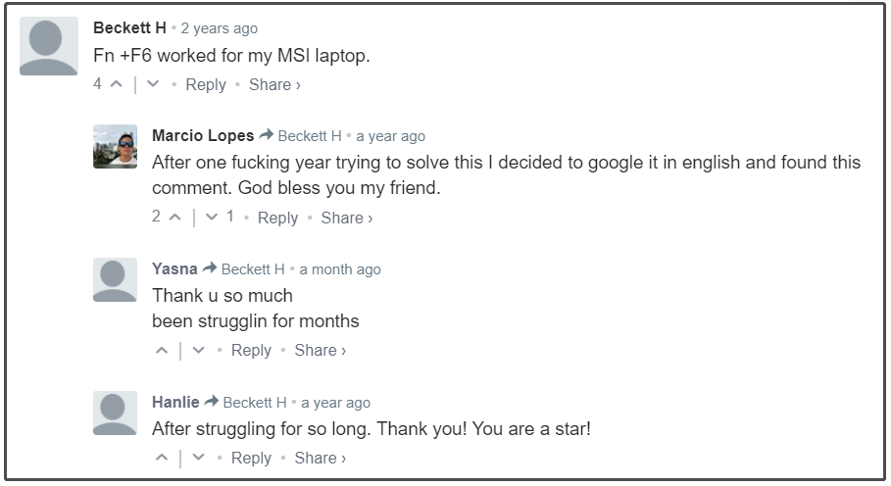The image size is (891, 486).
Task: Reply to Yasna's comment
Action: (x=251, y=351)
